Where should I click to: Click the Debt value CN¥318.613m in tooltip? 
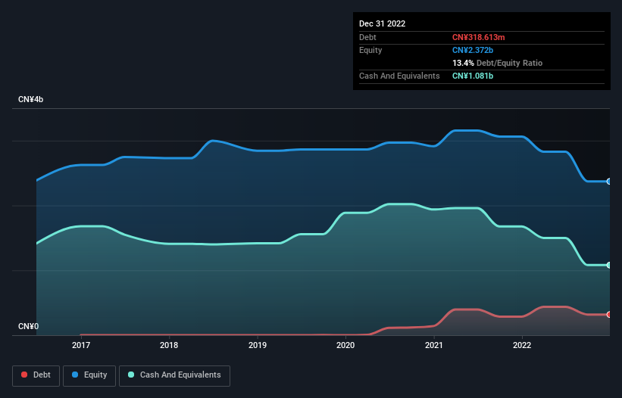(478, 37)
